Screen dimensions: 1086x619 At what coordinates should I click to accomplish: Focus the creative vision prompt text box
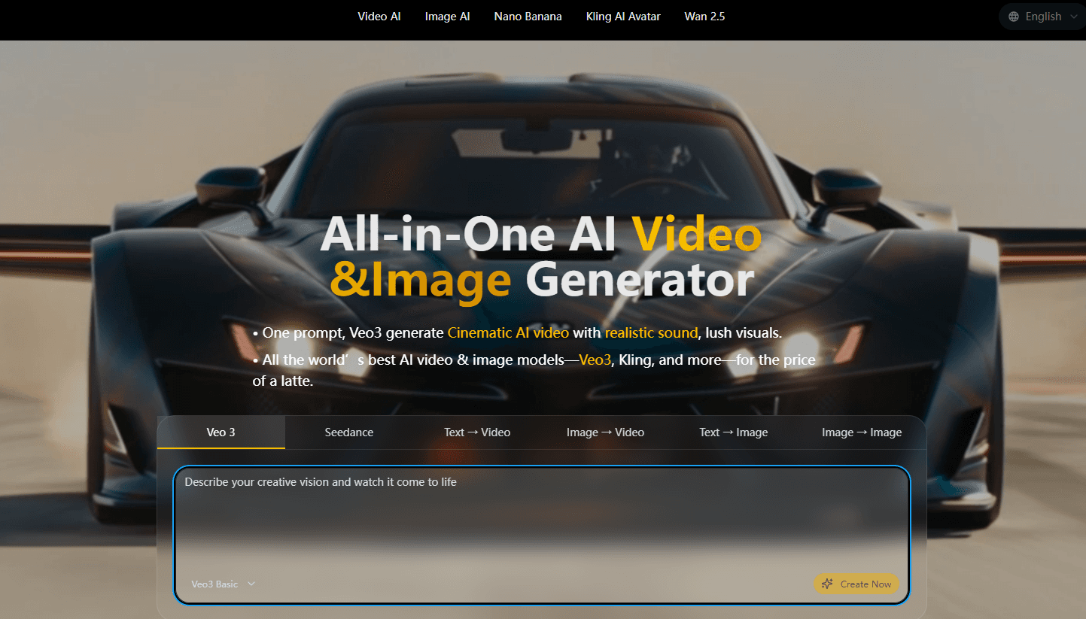pos(540,526)
